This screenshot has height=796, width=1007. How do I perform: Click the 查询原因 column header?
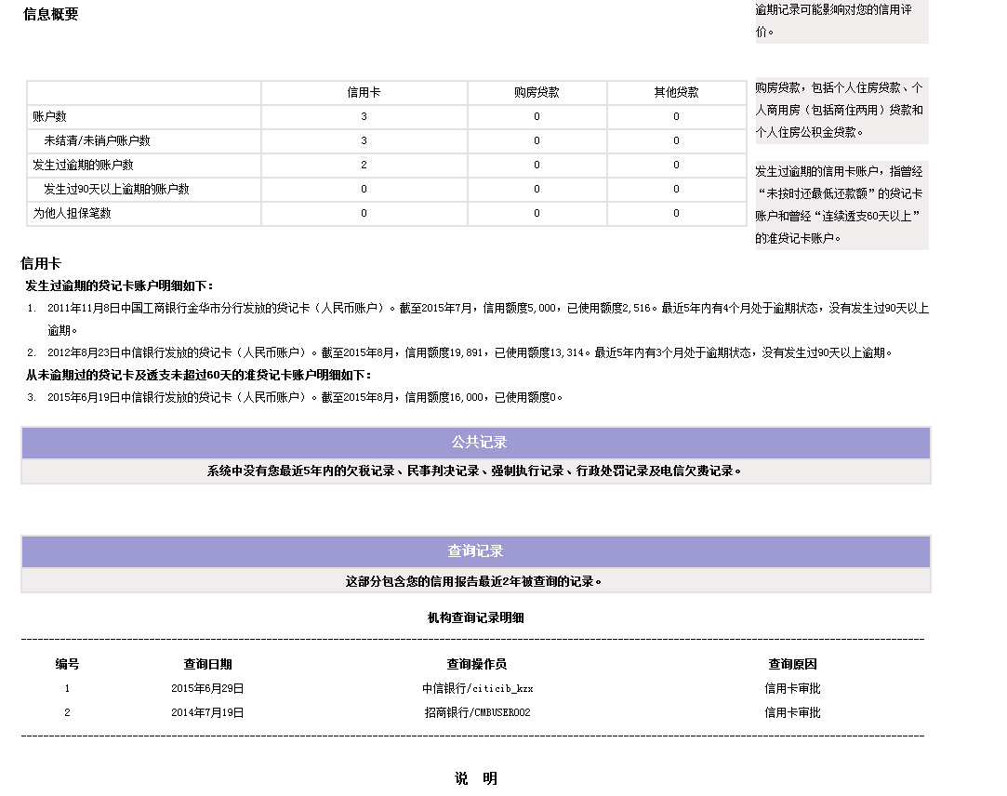tap(792, 664)
